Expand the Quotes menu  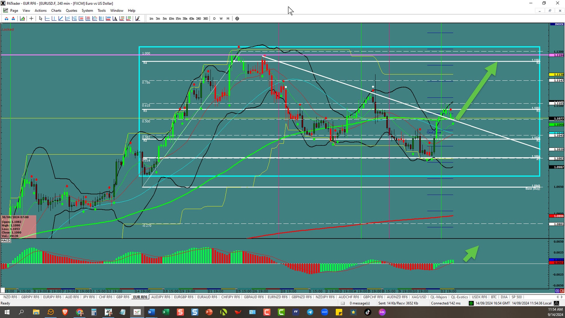[71, 10]
